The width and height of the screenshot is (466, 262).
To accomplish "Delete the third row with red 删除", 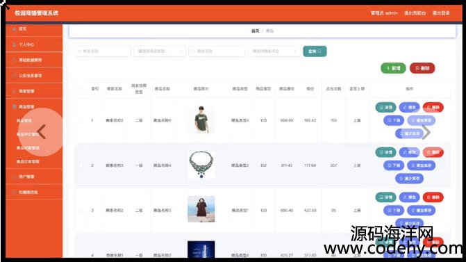I will pyautogui.click(x=433, y=197).
